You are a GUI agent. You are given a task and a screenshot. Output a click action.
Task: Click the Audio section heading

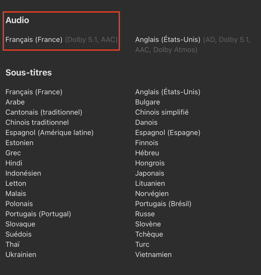click(17, 20)
